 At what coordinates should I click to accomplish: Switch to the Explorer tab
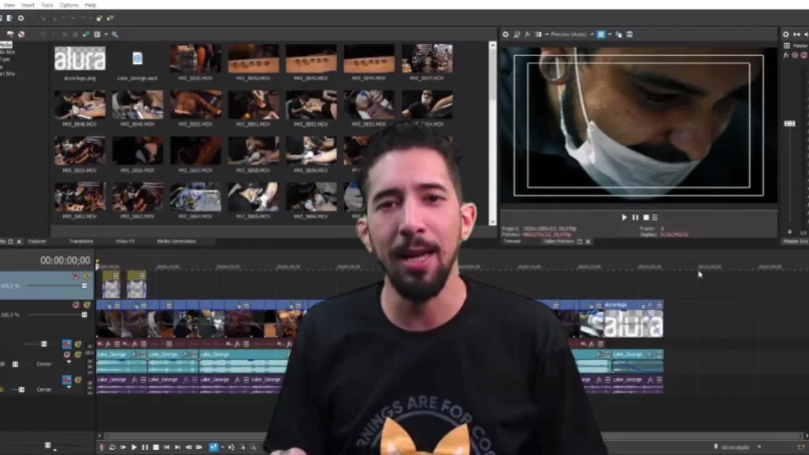click(37, 242)
